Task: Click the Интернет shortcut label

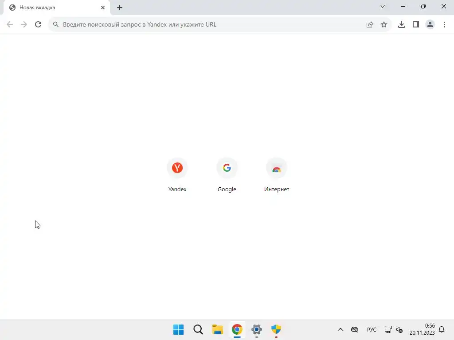Action: (x=277, y=189)
